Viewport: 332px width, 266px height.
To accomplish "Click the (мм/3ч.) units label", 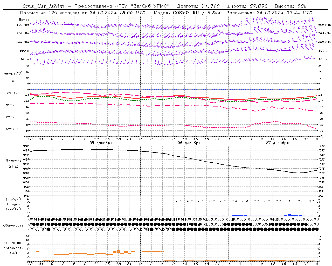I will coord(13,199).
